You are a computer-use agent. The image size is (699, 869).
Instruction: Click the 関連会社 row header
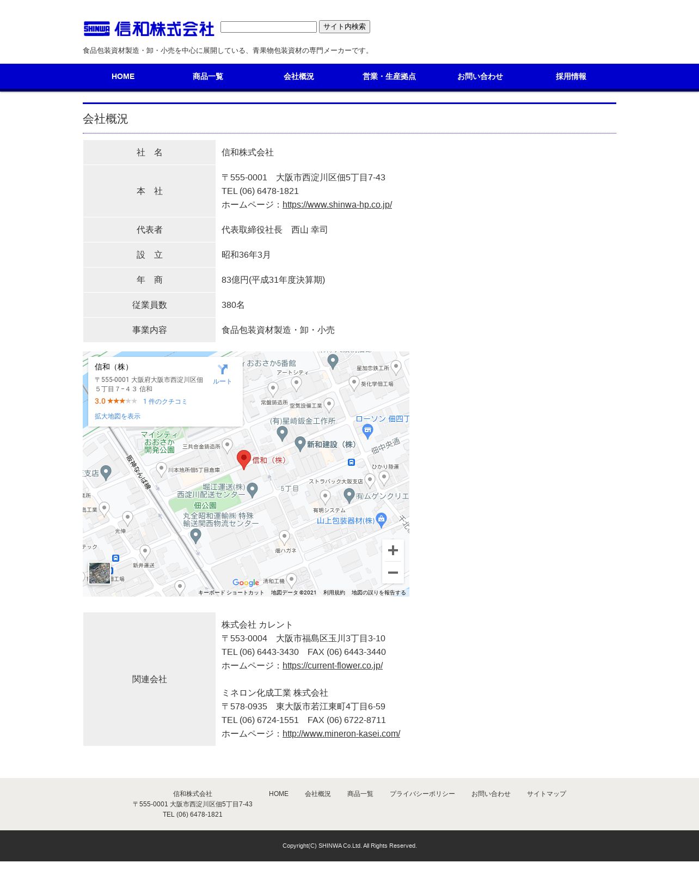point(149,679)
